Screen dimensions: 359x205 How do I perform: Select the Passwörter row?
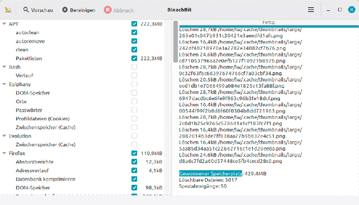[x=83, y=110]
